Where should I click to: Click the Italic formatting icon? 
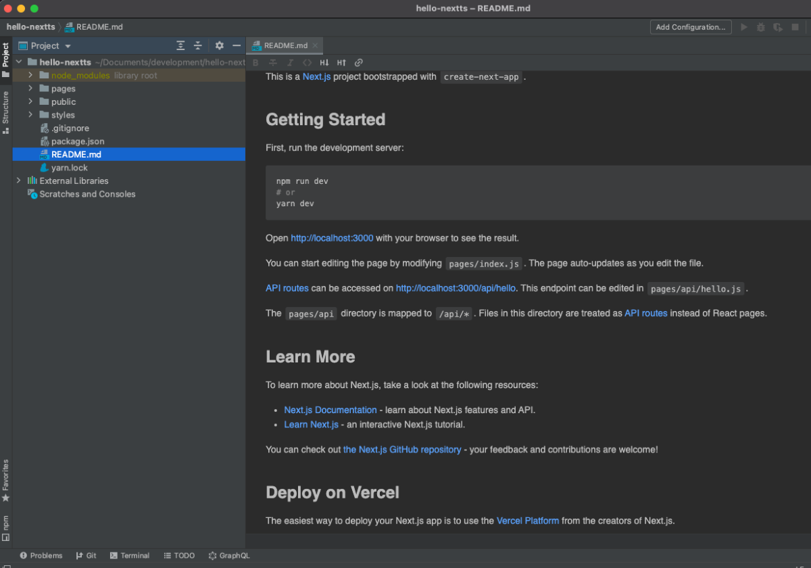pyautogui.click(x=290, y=63)
